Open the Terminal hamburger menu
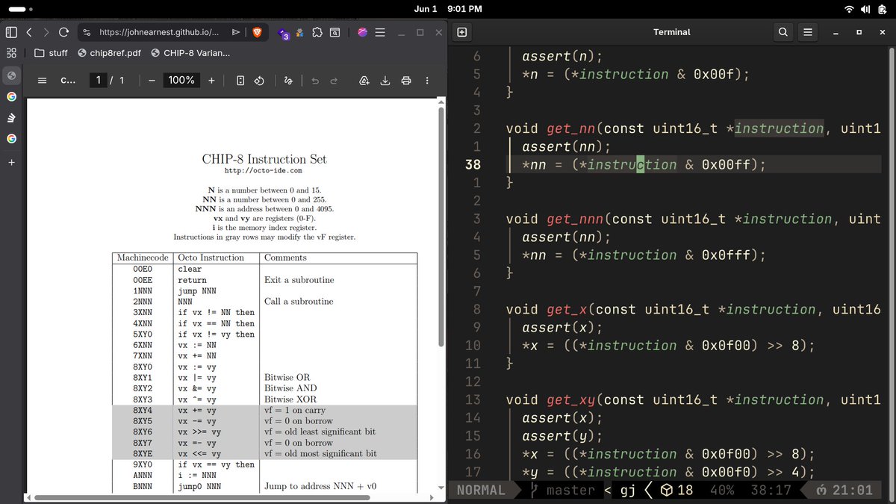Image resolution: width=896 pixels, height=504 pixels. coord(808,32)
